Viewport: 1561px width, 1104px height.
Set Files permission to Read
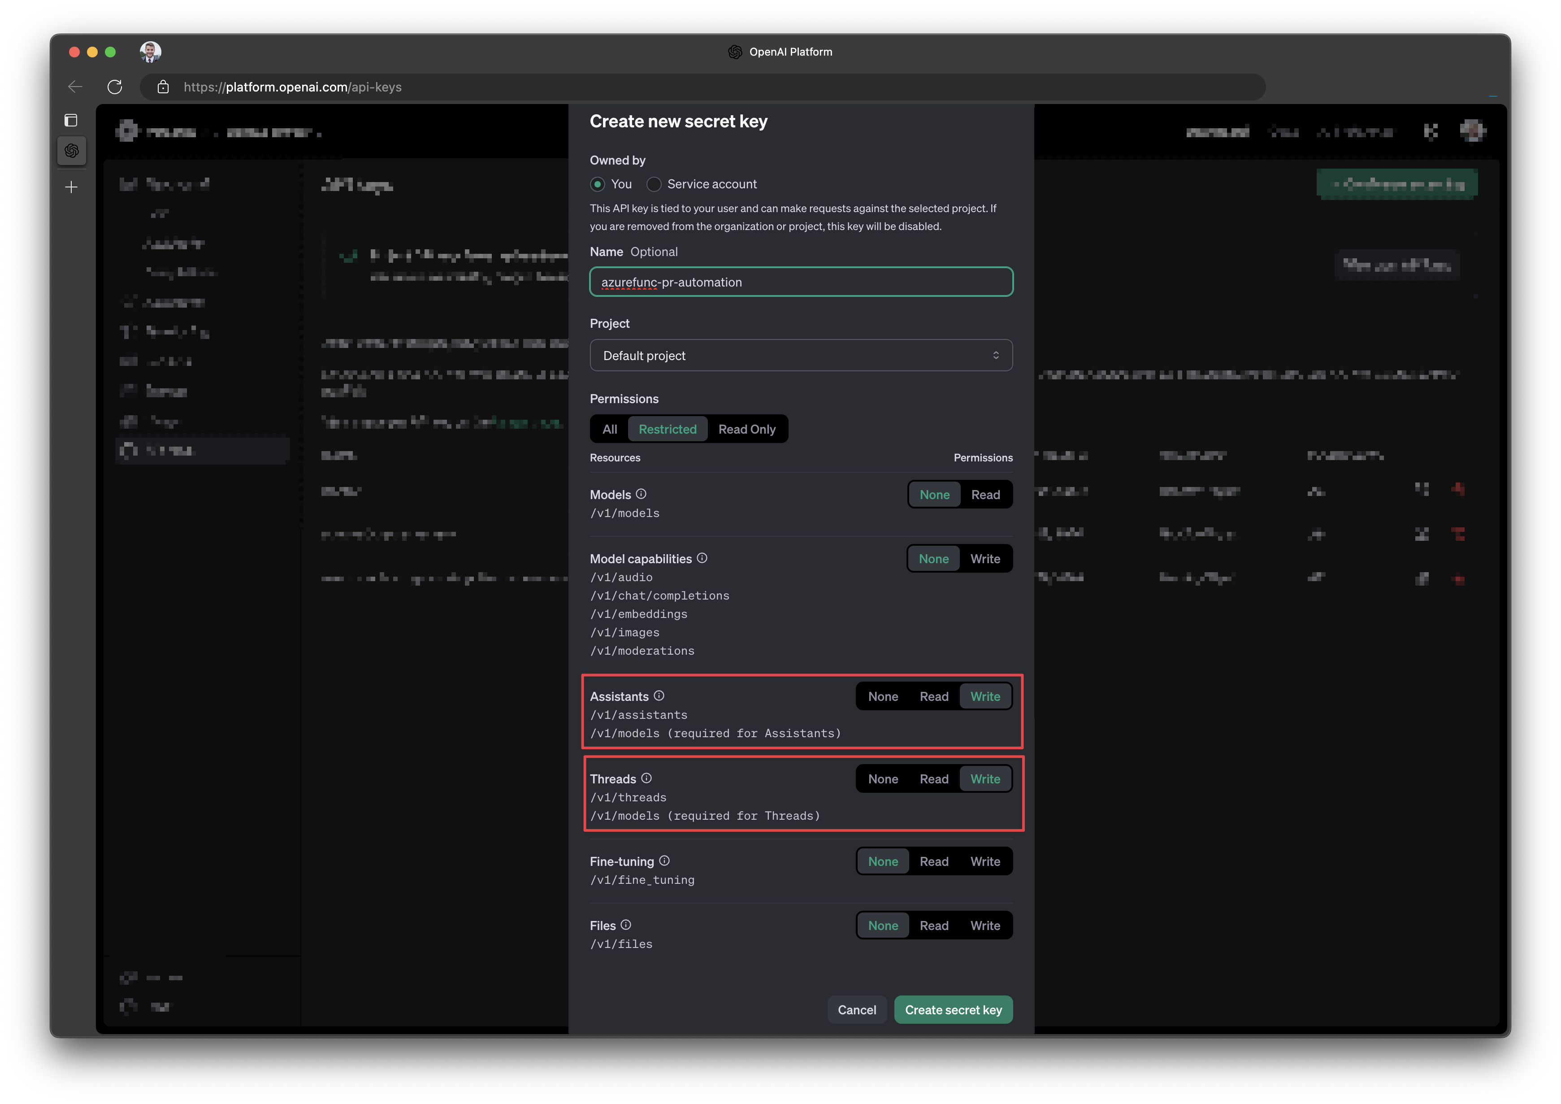tap(933, 925)
